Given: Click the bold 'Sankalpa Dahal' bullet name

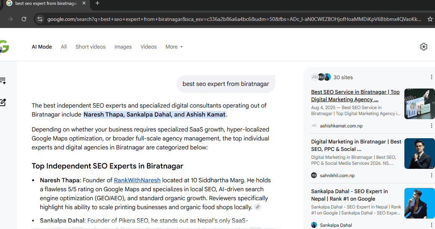Looking at the screenshot, I should 62,221.
